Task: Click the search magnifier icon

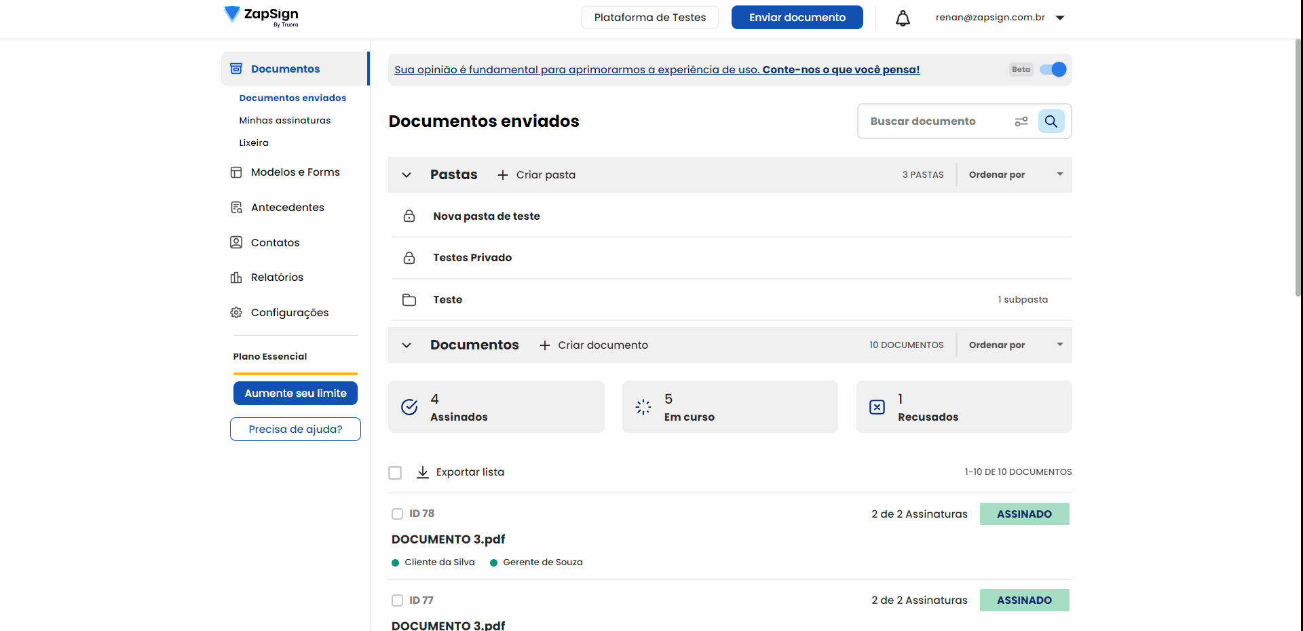Action: [1051, 121]
